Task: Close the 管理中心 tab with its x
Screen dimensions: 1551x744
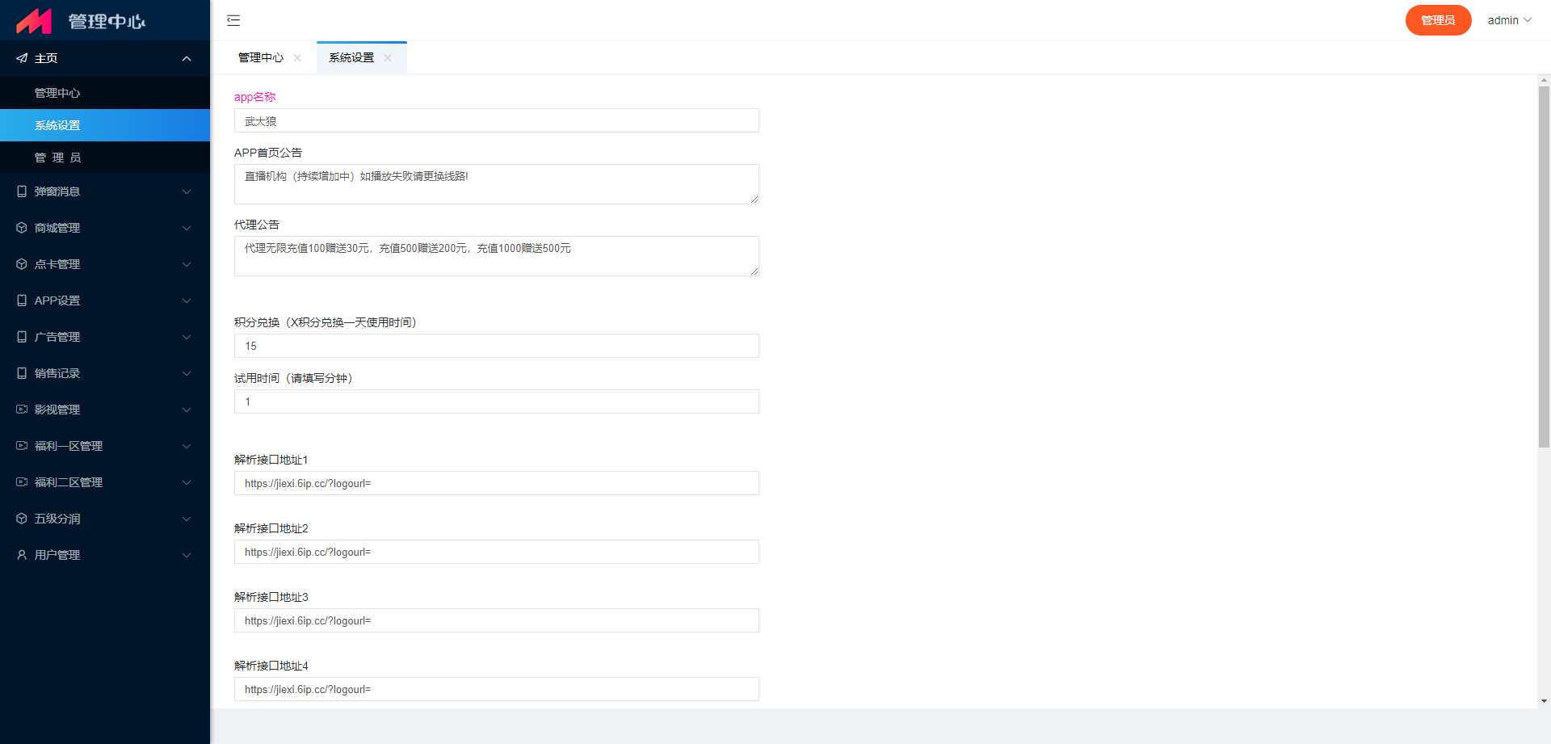Action: coord(297,57)
